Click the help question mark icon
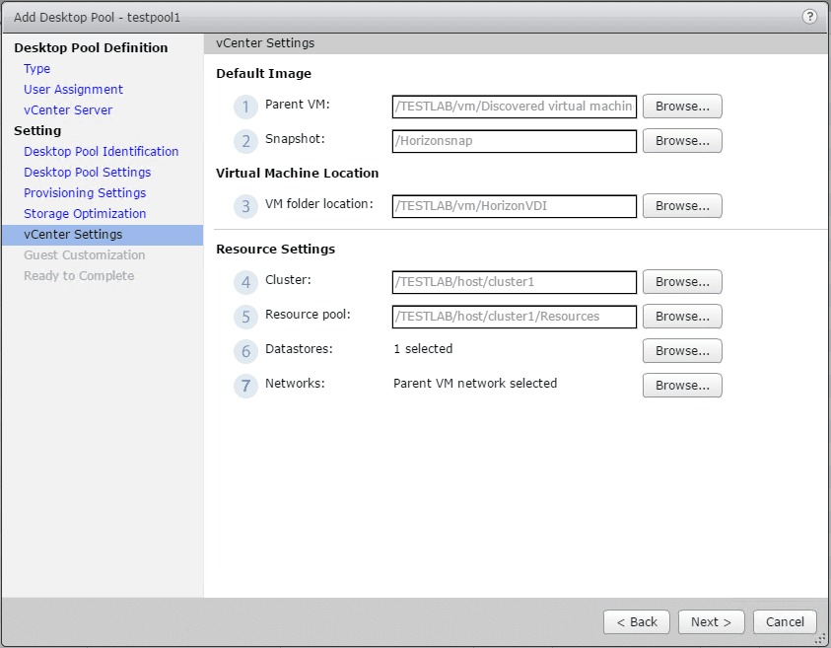This screenshot has height=648, width=831. 809,17
